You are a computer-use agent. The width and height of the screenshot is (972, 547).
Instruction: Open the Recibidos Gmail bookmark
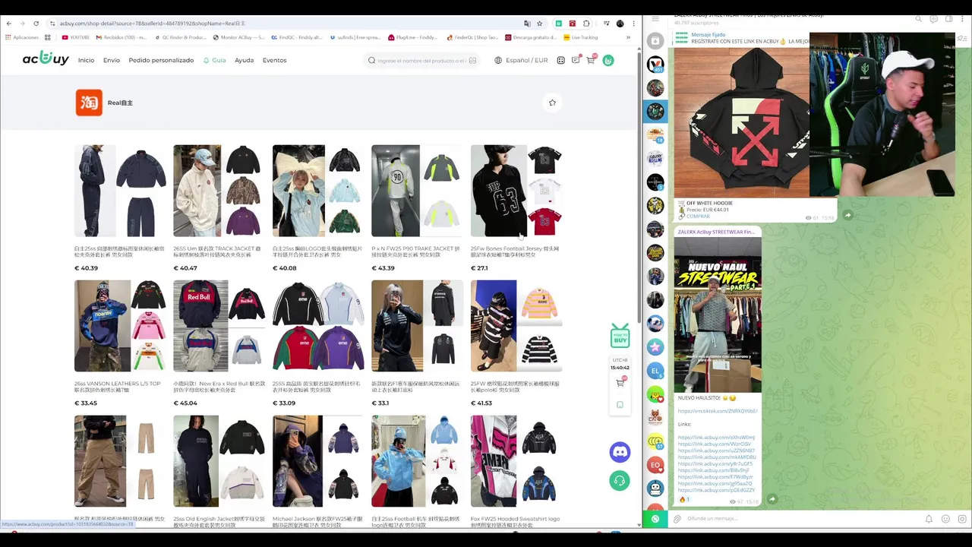tap(121, 37)
